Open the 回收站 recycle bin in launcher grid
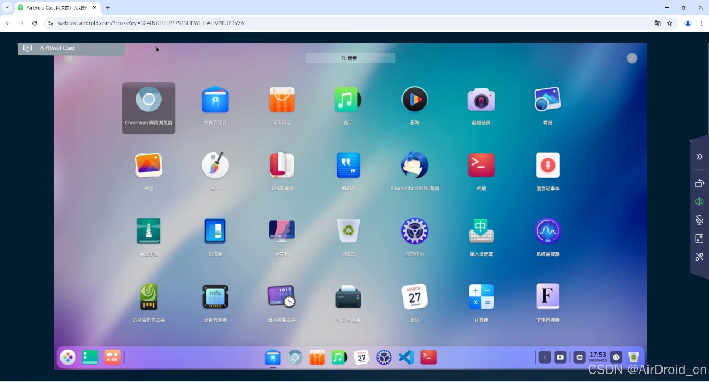709x382 pixels. point(348,231)
